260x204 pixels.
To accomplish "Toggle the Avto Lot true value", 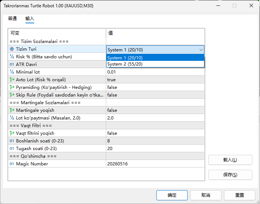I will [x=155, y=79].
